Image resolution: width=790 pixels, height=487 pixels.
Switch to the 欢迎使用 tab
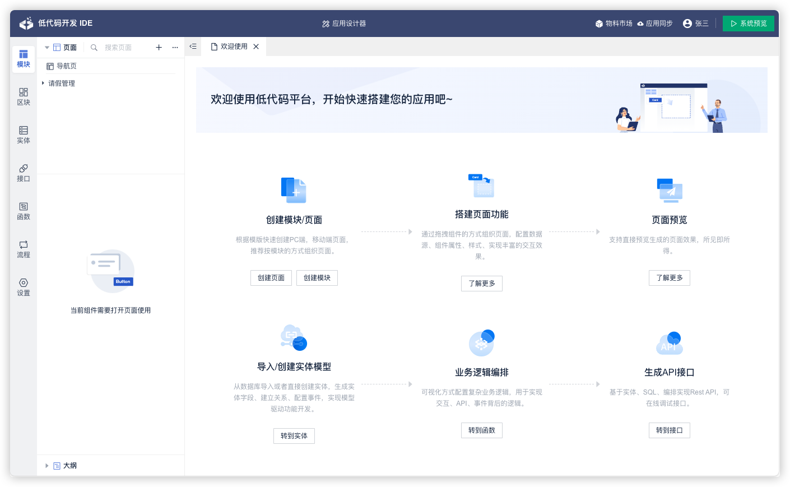click(x=234, y=47)
